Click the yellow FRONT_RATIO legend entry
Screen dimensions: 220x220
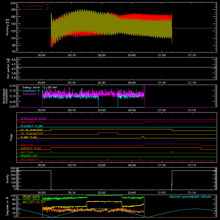[31, 197]
